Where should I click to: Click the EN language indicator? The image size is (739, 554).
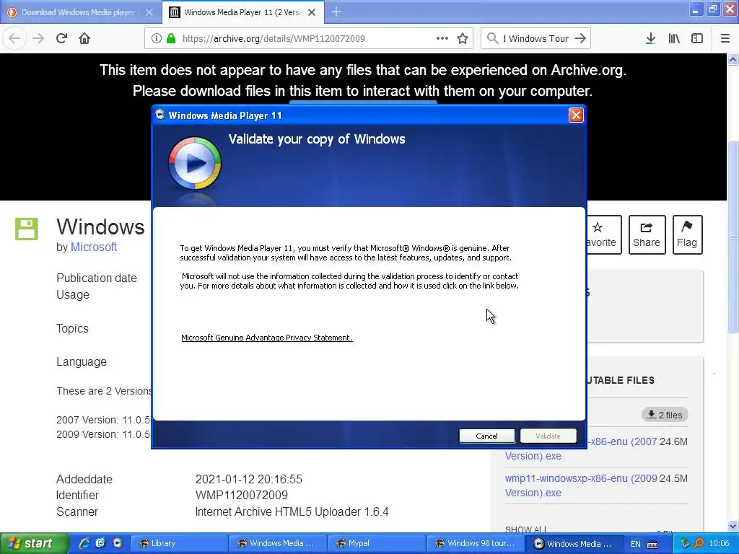[x=635, y=544]
